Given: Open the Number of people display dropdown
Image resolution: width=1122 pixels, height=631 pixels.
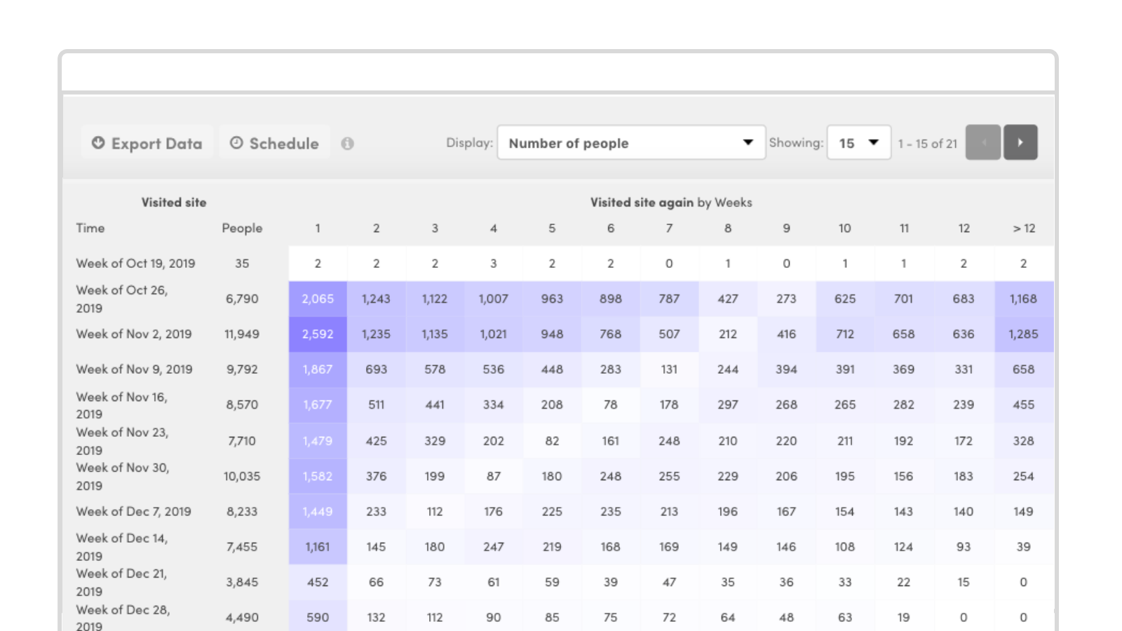Looking at the screenshot, I should point(630,142).
